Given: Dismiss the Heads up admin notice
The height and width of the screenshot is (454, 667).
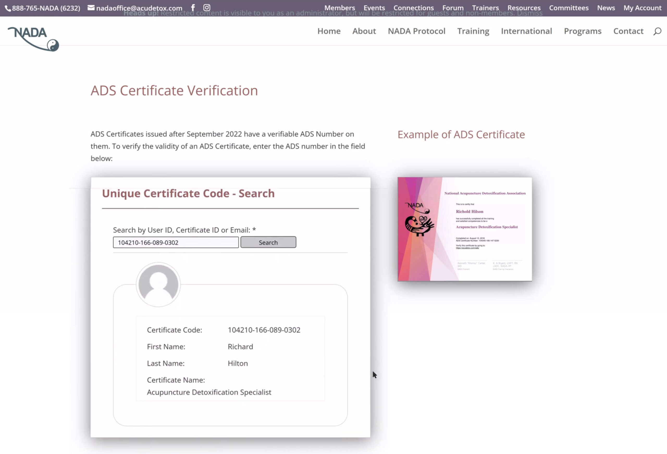Looking at the screenshot, I should click(529, 13).
